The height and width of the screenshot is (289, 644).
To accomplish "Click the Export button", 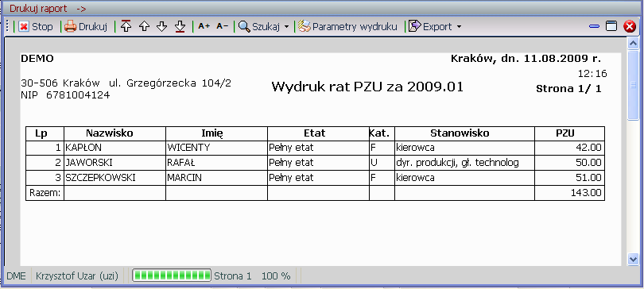I will [431, 27].
